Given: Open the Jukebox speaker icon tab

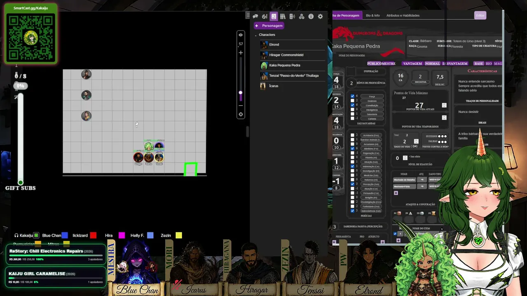Looking at the screenshot, I should tap(292, 16).
